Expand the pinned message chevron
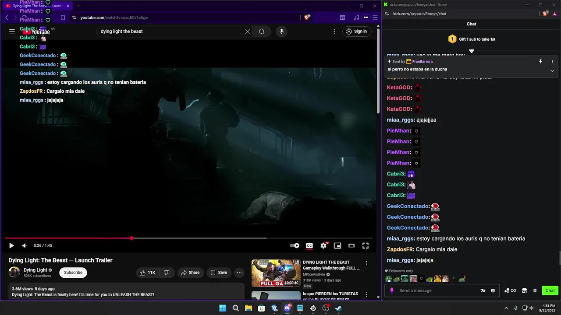 pyautogui.click(x=552, y=71)
